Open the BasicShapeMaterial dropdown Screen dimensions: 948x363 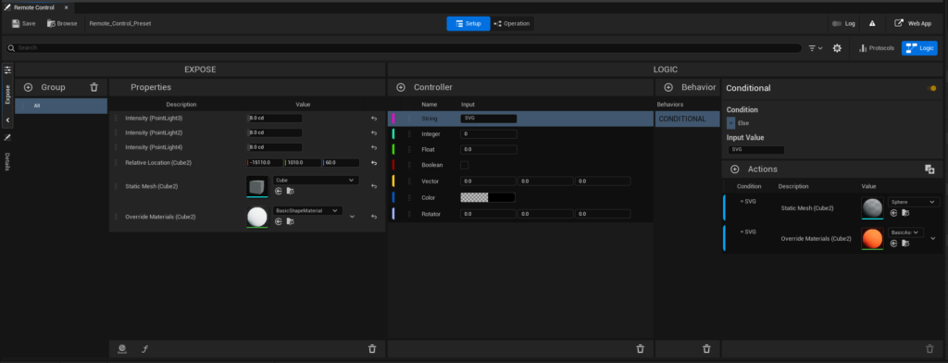307,210
